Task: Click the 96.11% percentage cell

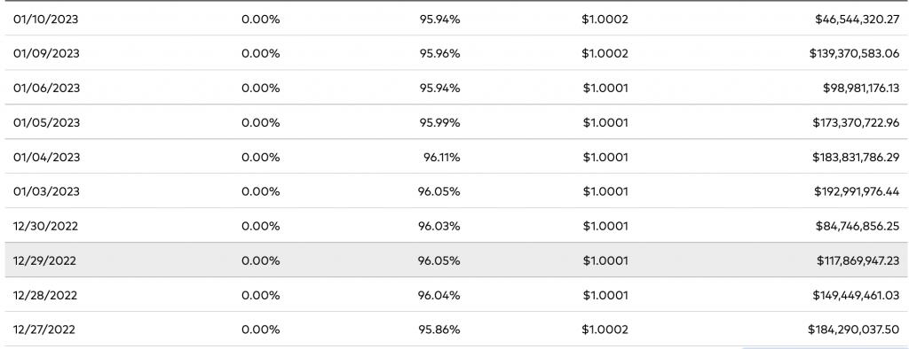Action: pos(442,158)
